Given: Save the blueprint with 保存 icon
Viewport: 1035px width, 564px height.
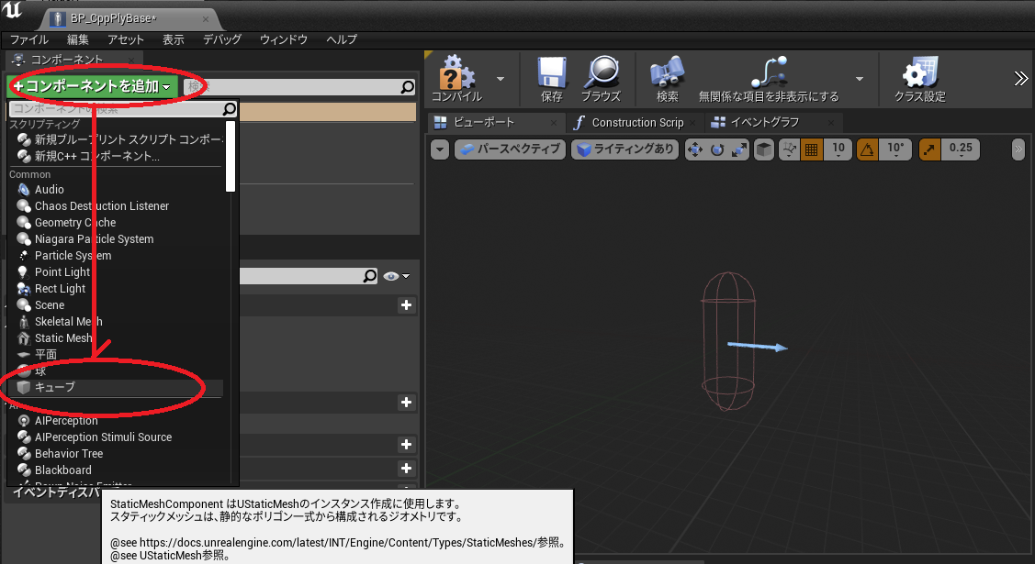Looking at the screenshot, I should (x=552, y=78).
